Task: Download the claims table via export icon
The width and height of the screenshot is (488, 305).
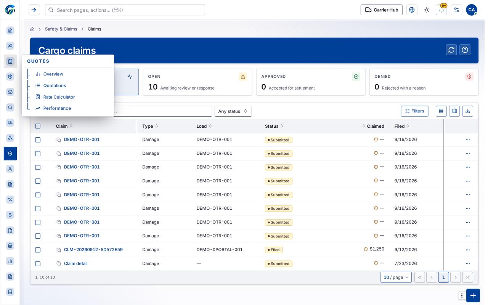Action: tap(467, 111)
